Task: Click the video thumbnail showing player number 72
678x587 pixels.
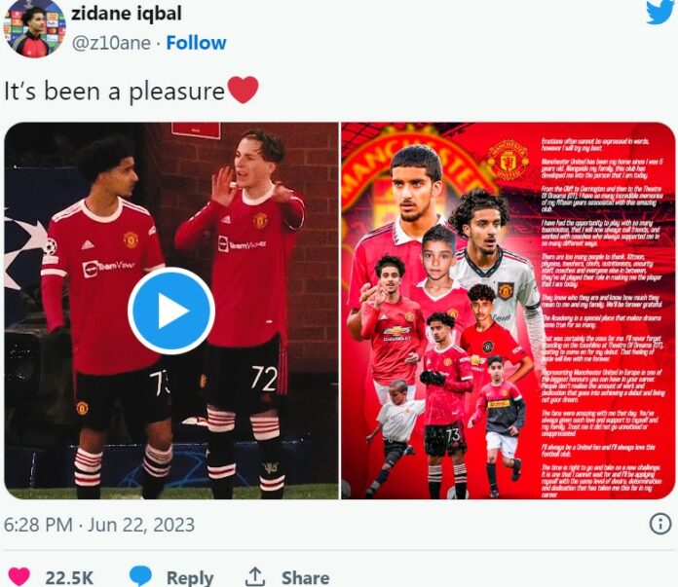Action: 171,311
